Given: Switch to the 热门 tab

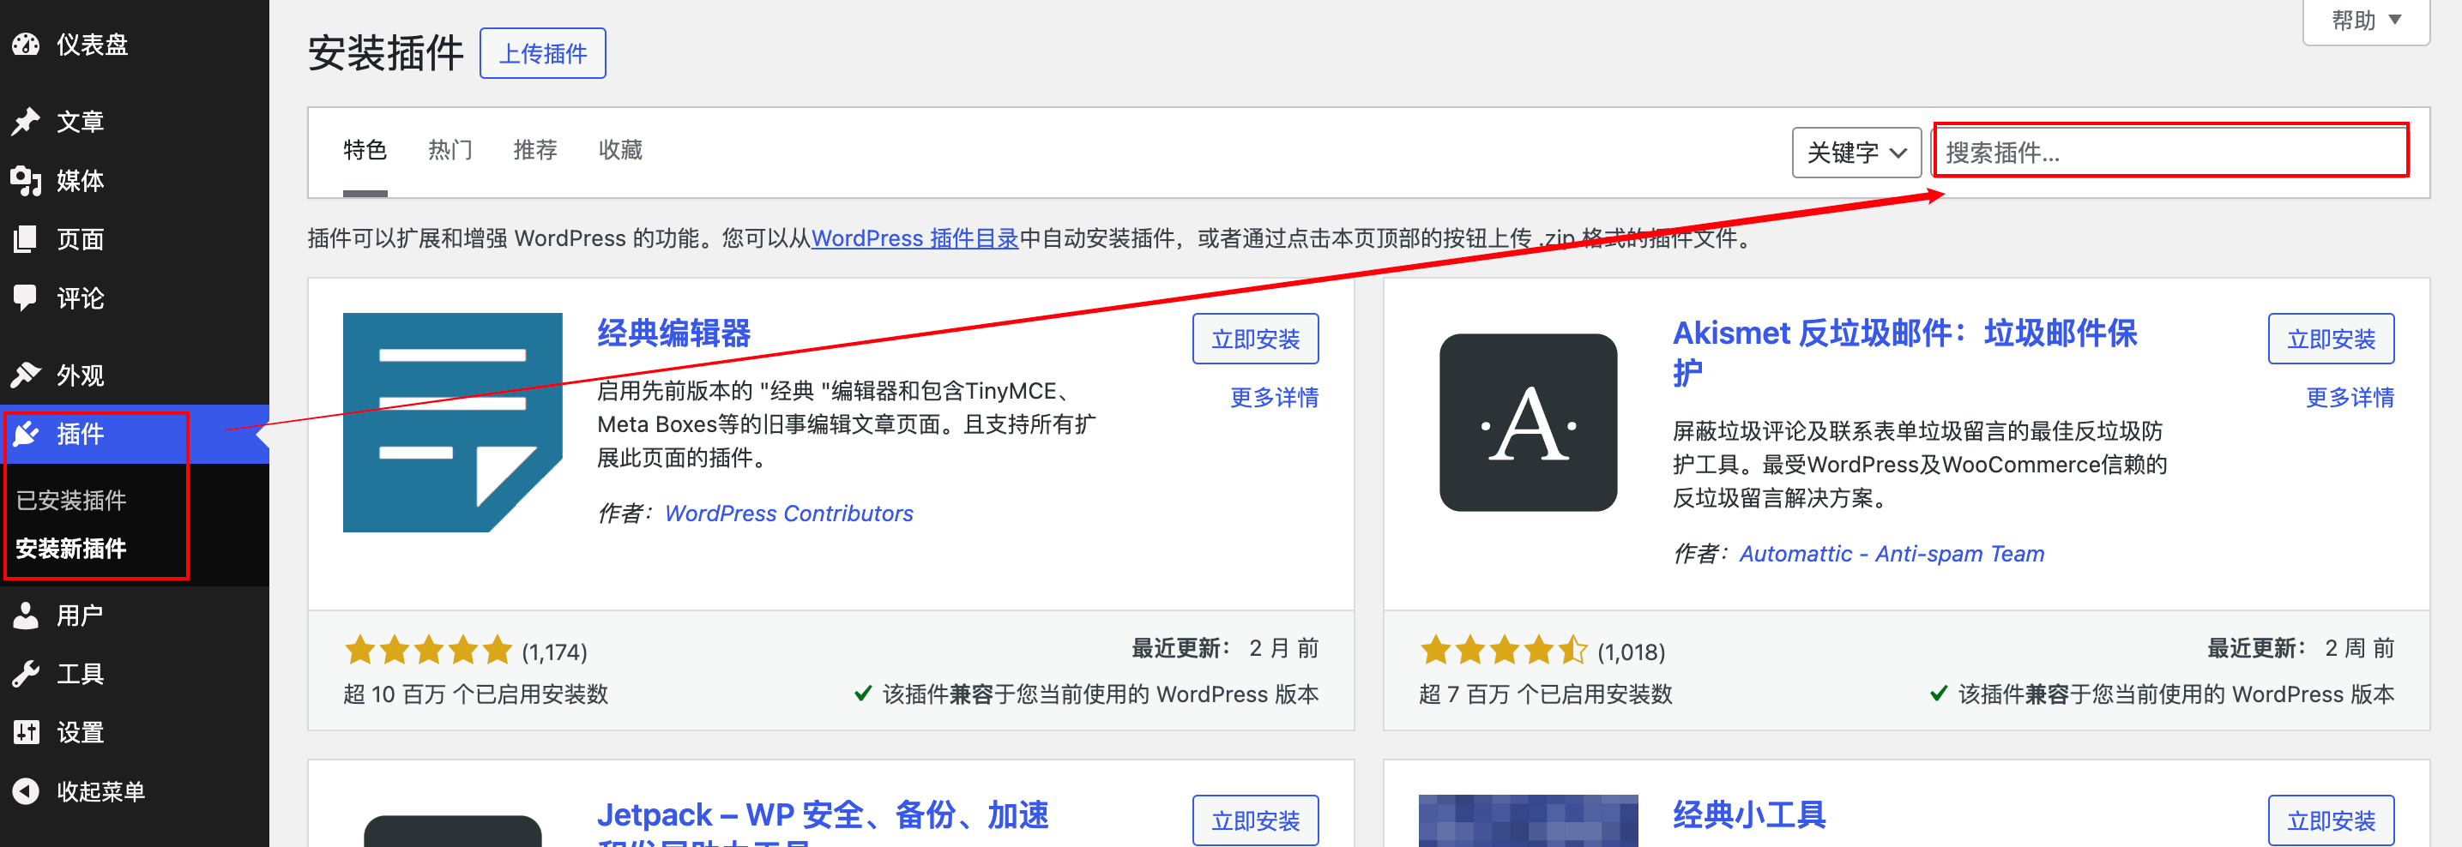Looking at the screenshot, I should pyautogui.click(x=450, y=150).
